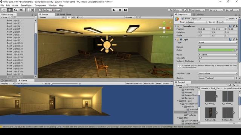This screenshot has height=135, width=241.
Task: Click the Game view Scale slider
Action: click(65, 84)
